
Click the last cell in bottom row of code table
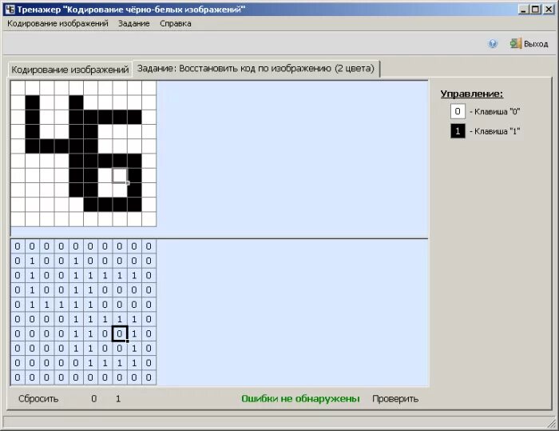(149, 377)
